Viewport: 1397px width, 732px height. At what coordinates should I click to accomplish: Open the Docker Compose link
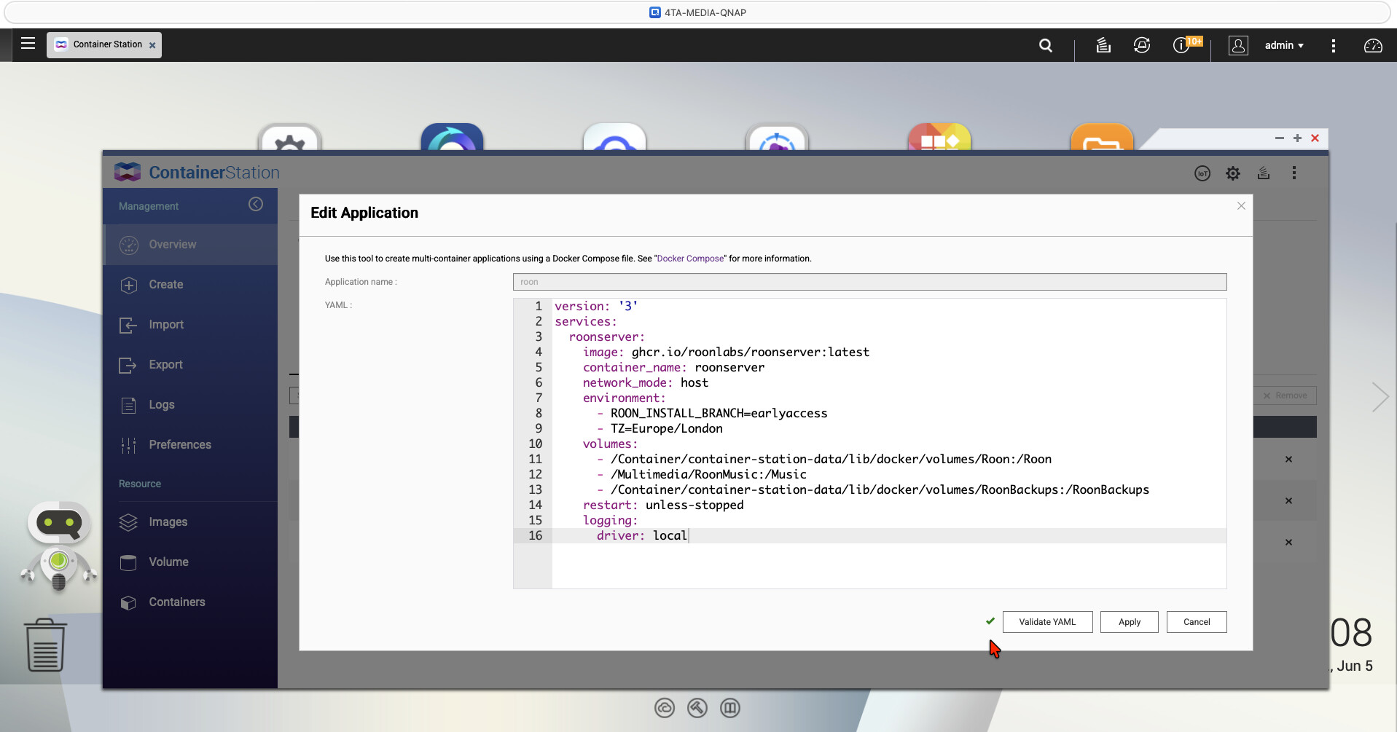pos(690,259)
